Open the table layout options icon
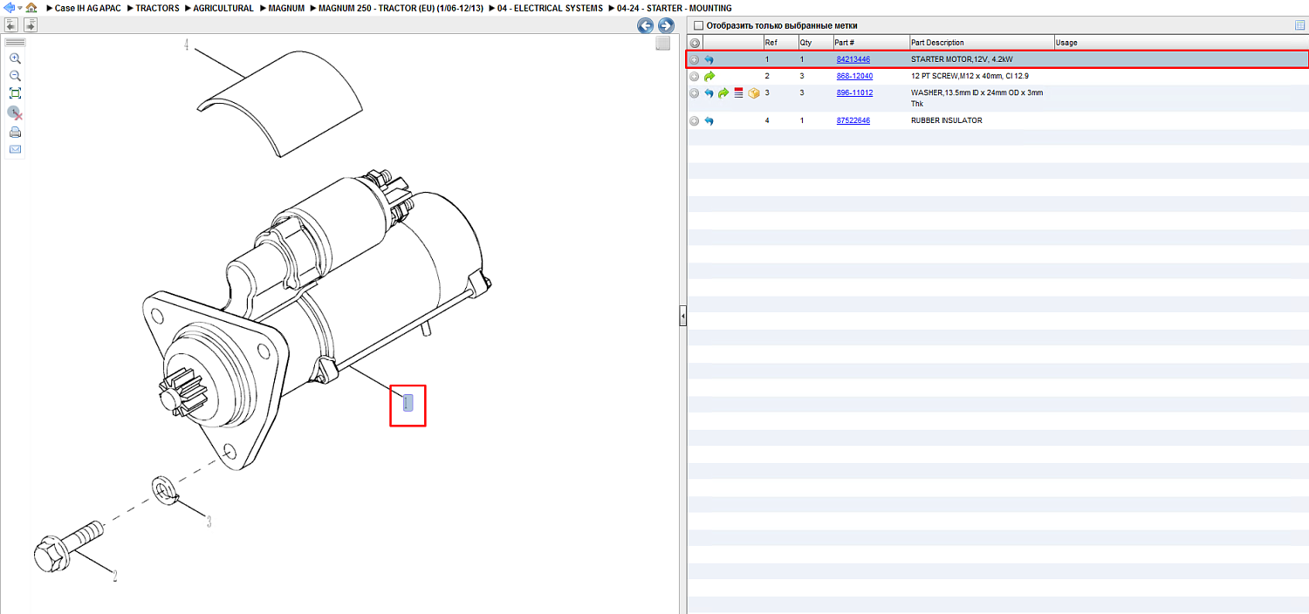Image resolution: width=1309 pixels, height=614 pixels. point(1300,25)
